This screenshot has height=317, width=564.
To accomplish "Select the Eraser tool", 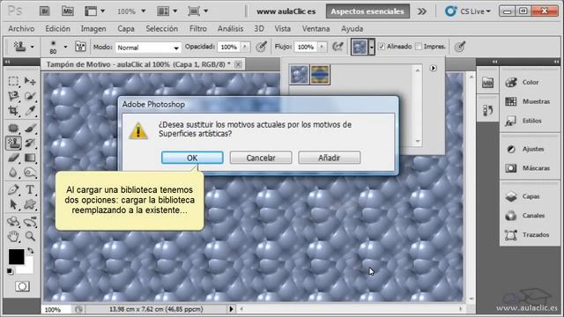I will 13,158.
